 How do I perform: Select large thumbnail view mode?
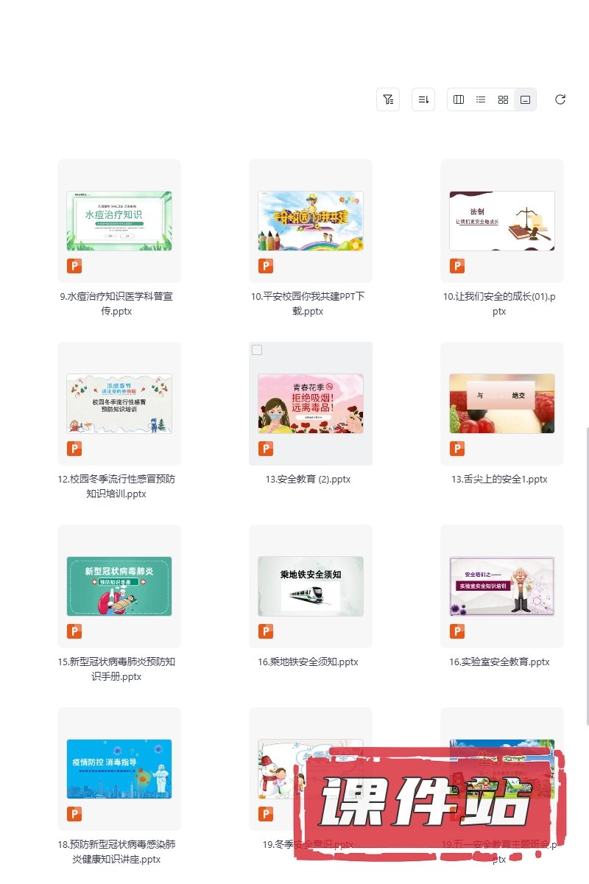coord(525,99)
